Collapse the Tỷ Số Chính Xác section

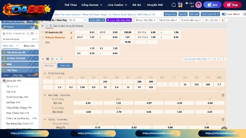click(45, 73)
